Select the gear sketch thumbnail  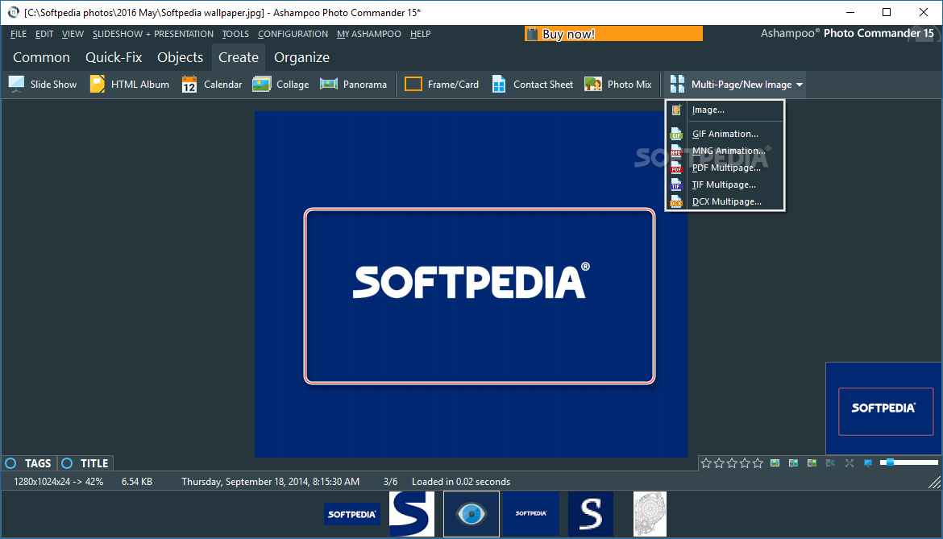(650, 514)
